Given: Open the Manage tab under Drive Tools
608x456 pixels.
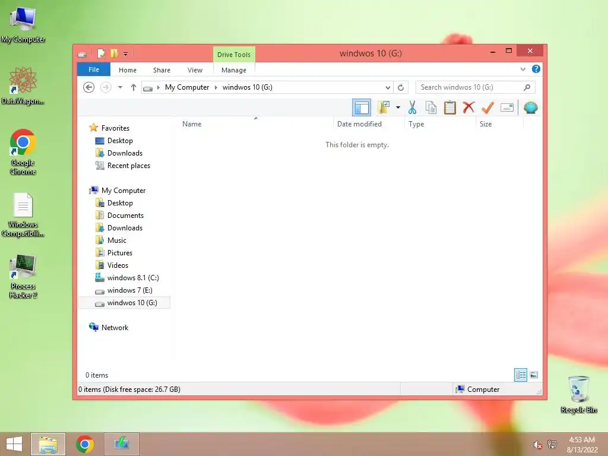Looking at the screenshot, I should click(234, 70).
